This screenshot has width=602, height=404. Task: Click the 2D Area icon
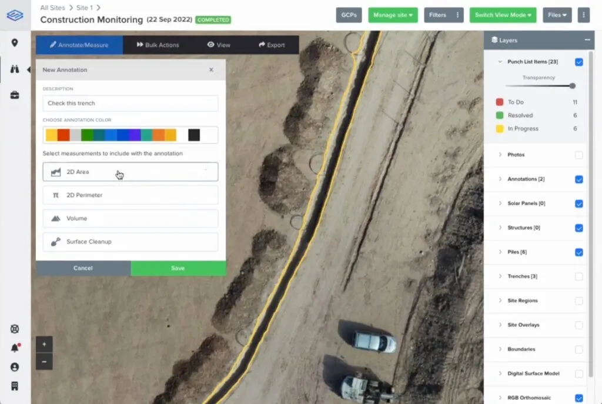point(56,172)
